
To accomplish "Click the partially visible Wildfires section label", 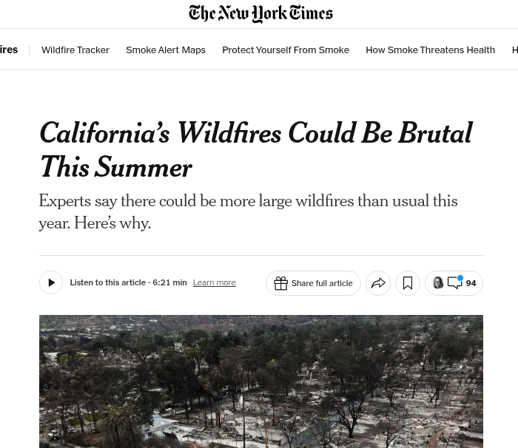I will tap(9, 50).
